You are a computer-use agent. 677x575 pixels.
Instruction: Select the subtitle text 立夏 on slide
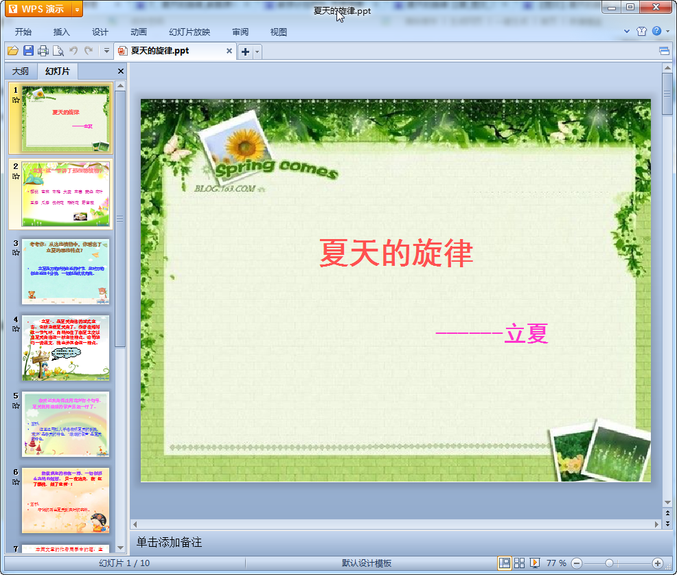click(x=527, y=333)
